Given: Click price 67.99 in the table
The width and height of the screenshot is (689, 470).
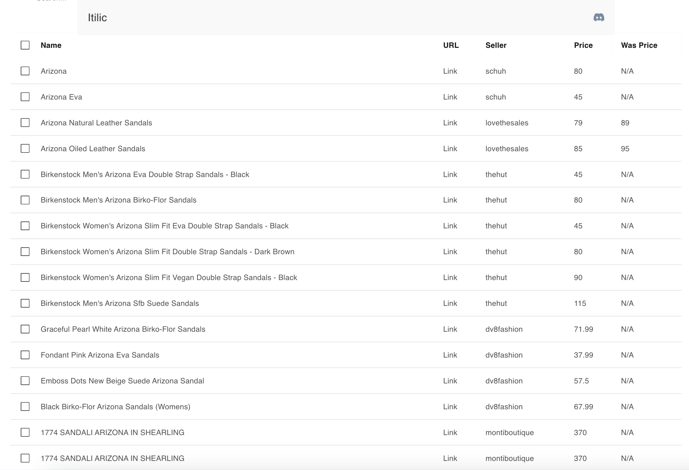Looking at the screenshot, I should [583, 407].
